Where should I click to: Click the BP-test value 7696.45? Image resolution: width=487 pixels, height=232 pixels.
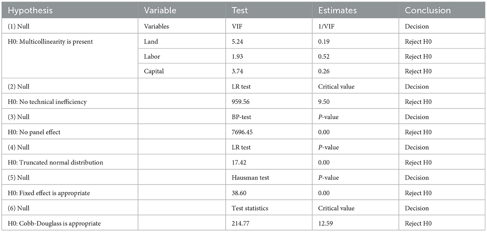click(241, 132)
